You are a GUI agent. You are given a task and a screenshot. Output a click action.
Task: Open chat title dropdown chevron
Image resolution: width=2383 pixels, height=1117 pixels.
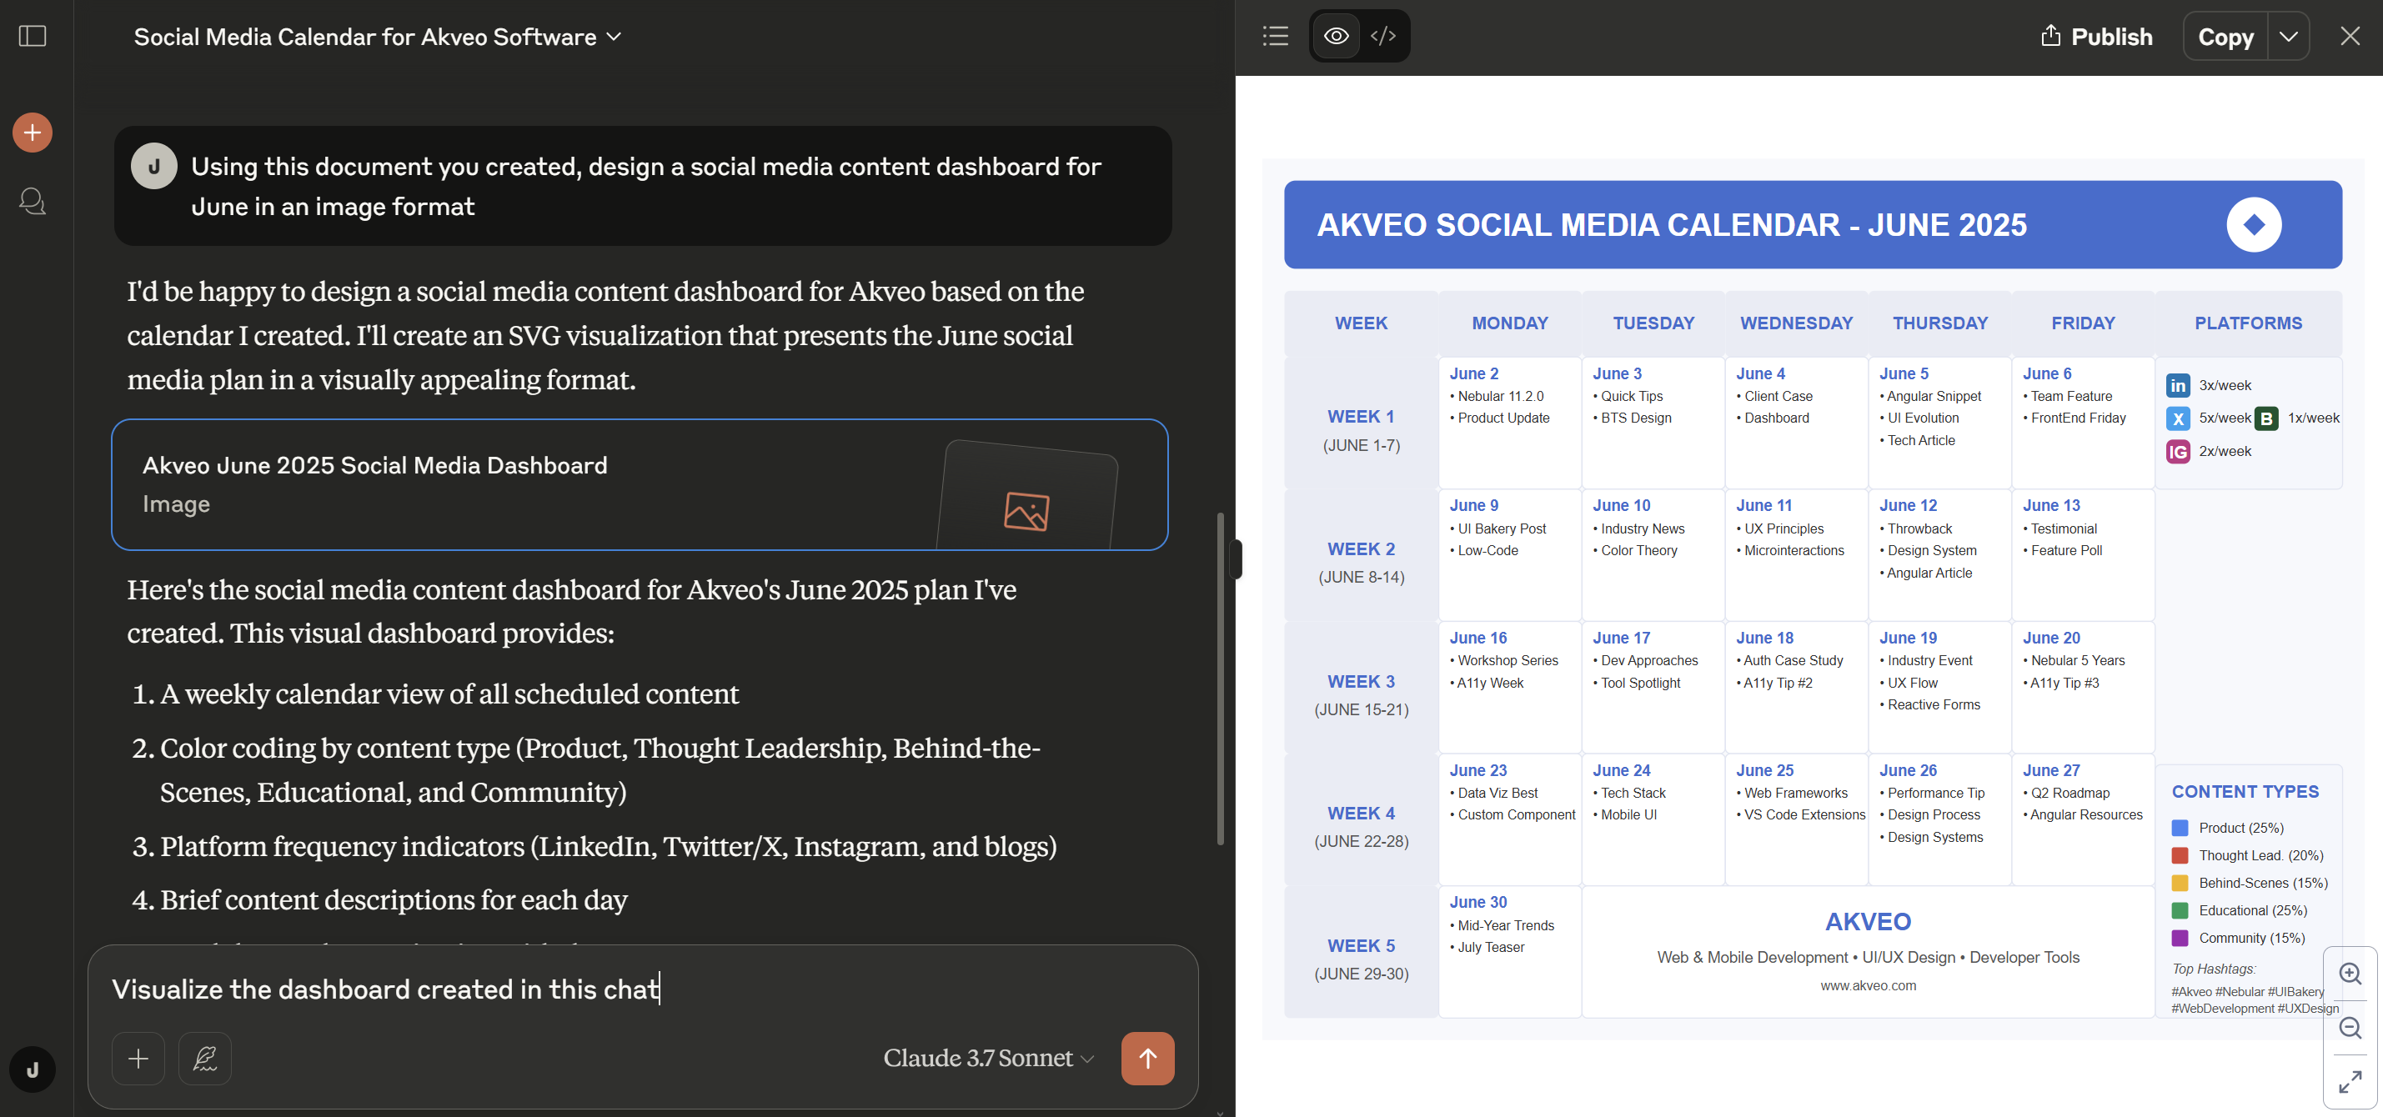(x=615, y=37)
